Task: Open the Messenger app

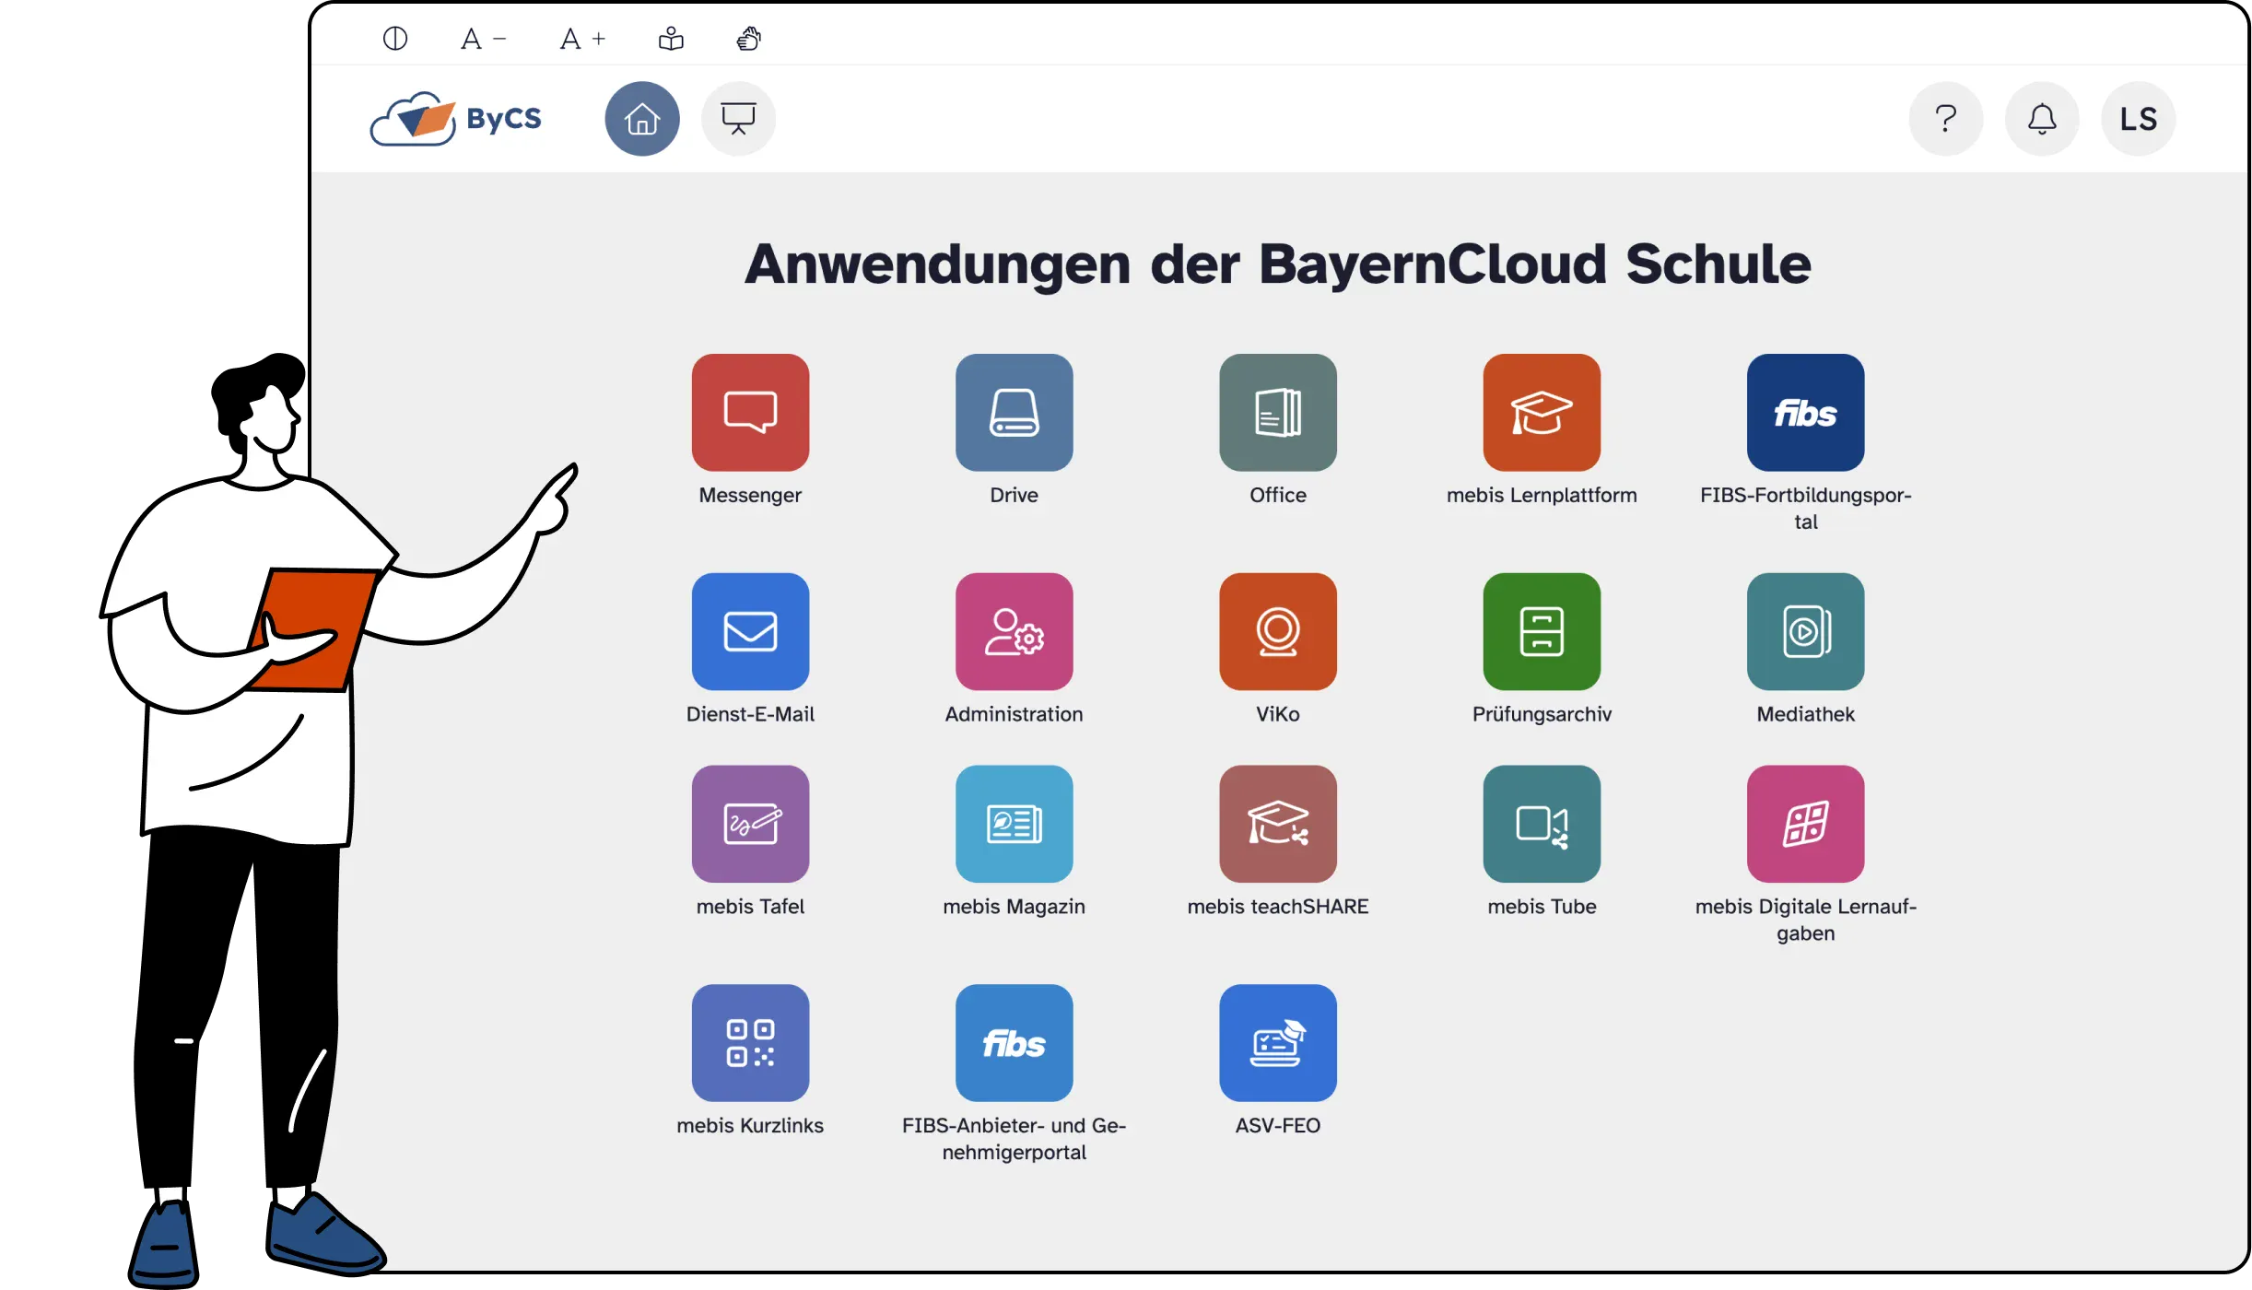Action: [x=750, y=412]
